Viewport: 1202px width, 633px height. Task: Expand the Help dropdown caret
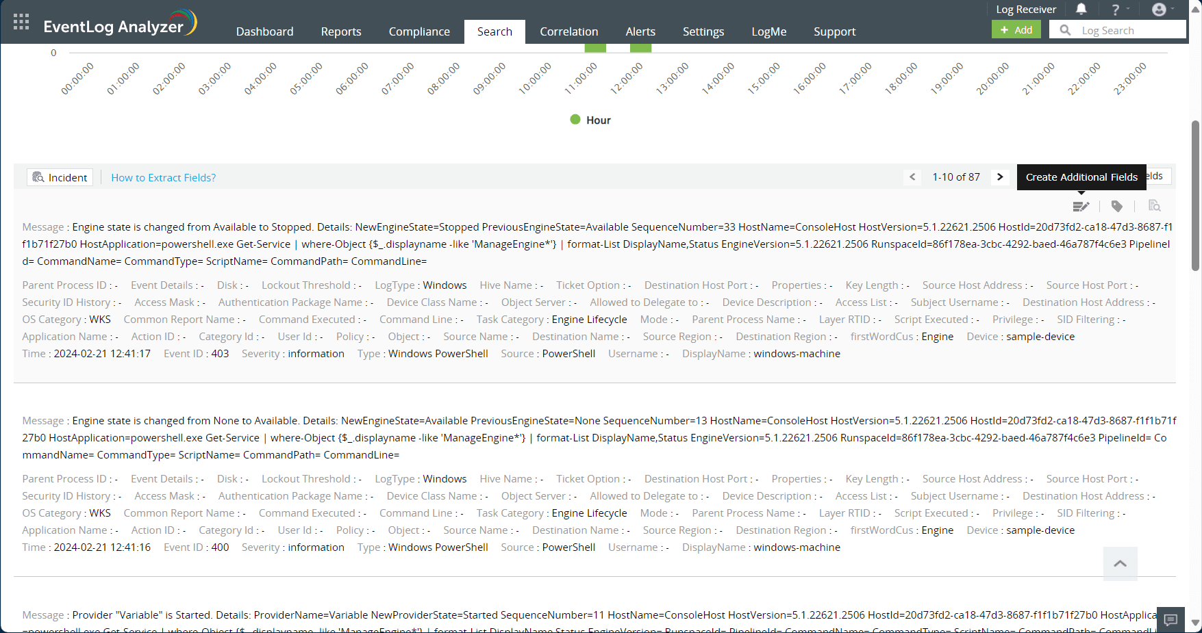click(x=1128, y=10)
